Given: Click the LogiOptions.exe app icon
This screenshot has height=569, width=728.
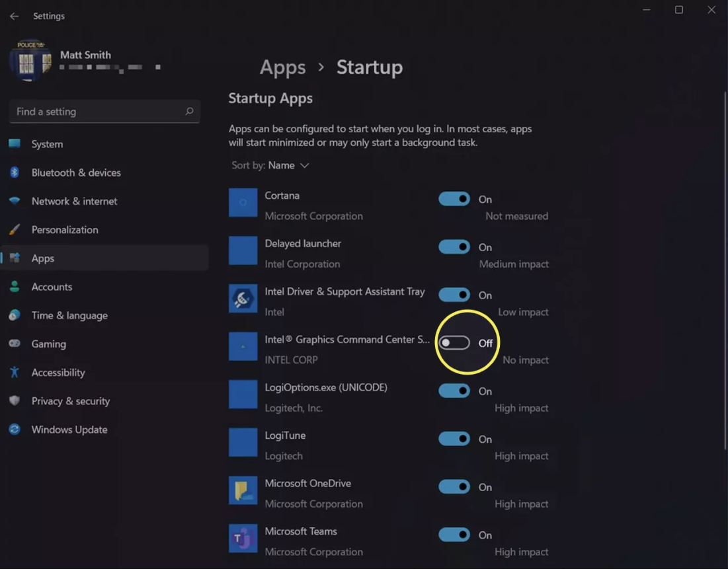Looking at the screenshot, I should 243,395.
